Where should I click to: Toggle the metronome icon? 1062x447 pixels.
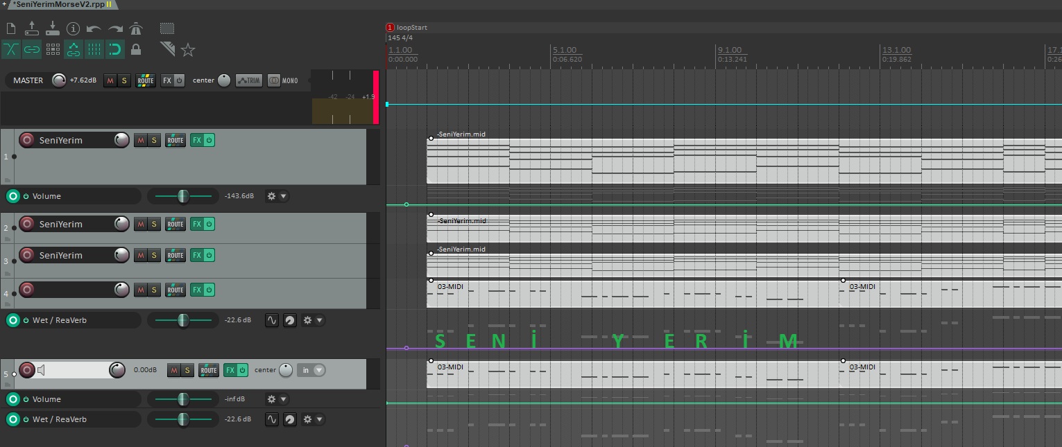[136, 28]
